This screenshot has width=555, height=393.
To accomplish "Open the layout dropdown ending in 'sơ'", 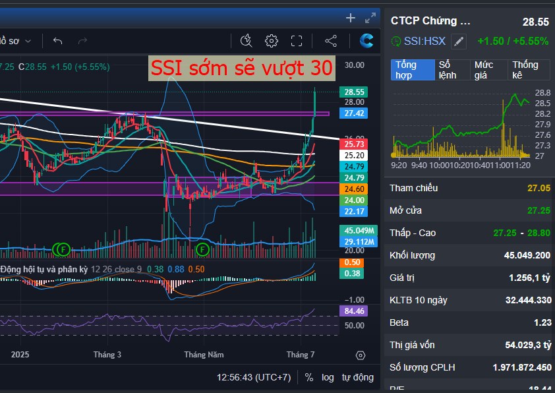I will coord(16,41).
